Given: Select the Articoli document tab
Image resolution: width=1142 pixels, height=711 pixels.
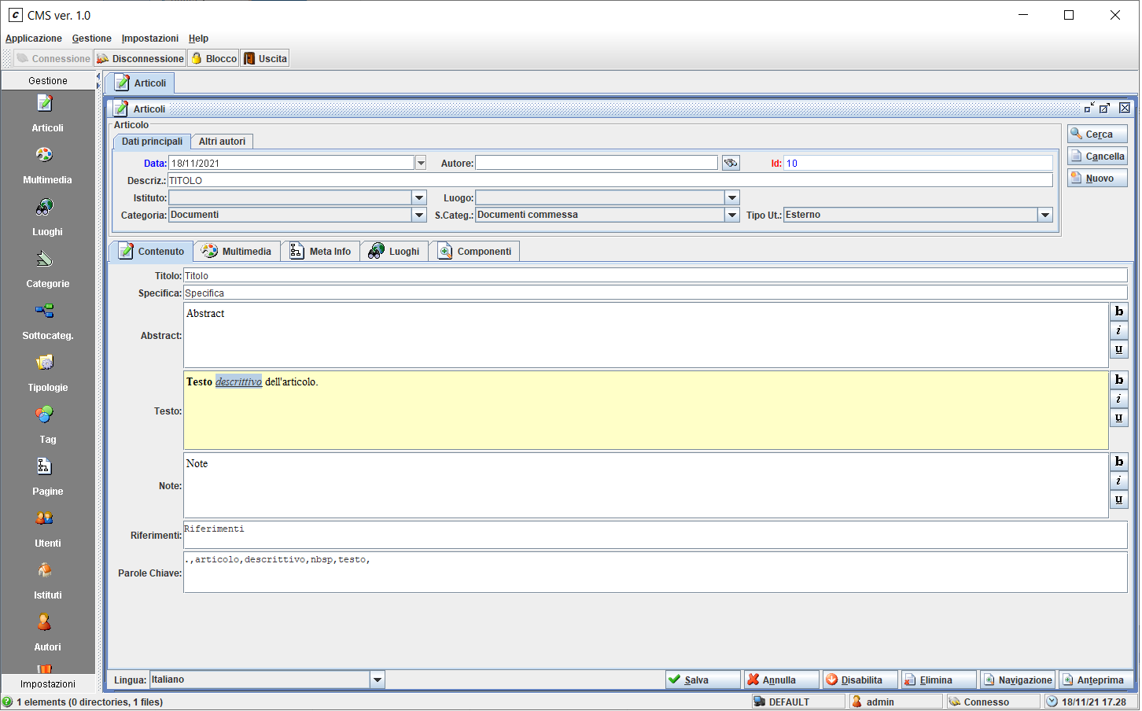Looking at the screenshot, I should [x=140, y=83].
